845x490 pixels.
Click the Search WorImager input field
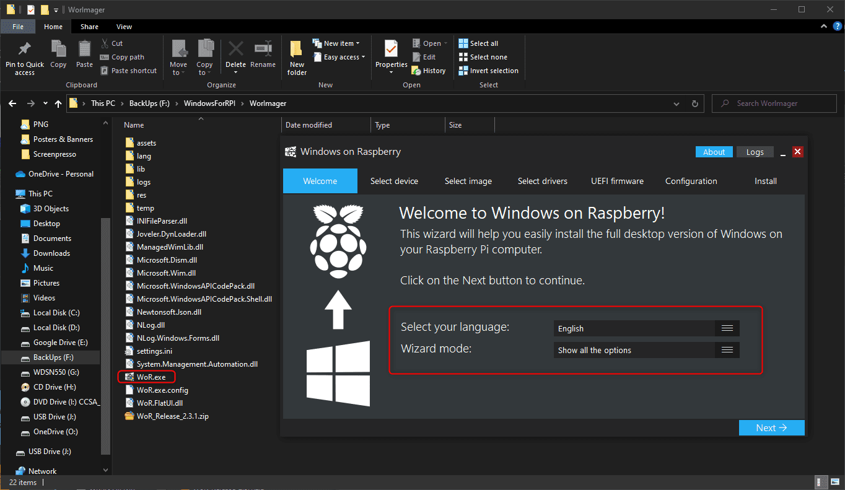tap(774, 103)
